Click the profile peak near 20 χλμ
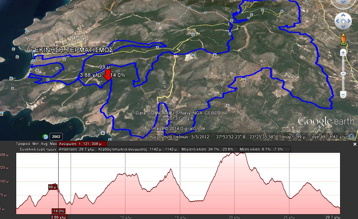Viewport: 358px width, 219px height. click(x=233, y=153)
